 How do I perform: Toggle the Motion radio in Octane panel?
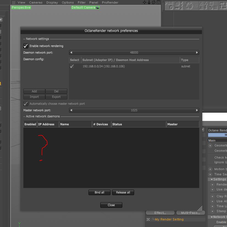tap(210, 169)
